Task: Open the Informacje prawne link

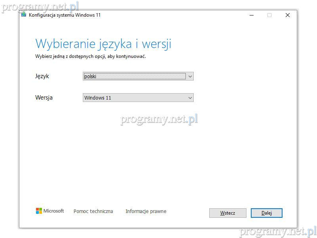Action: tap(146, 211)
